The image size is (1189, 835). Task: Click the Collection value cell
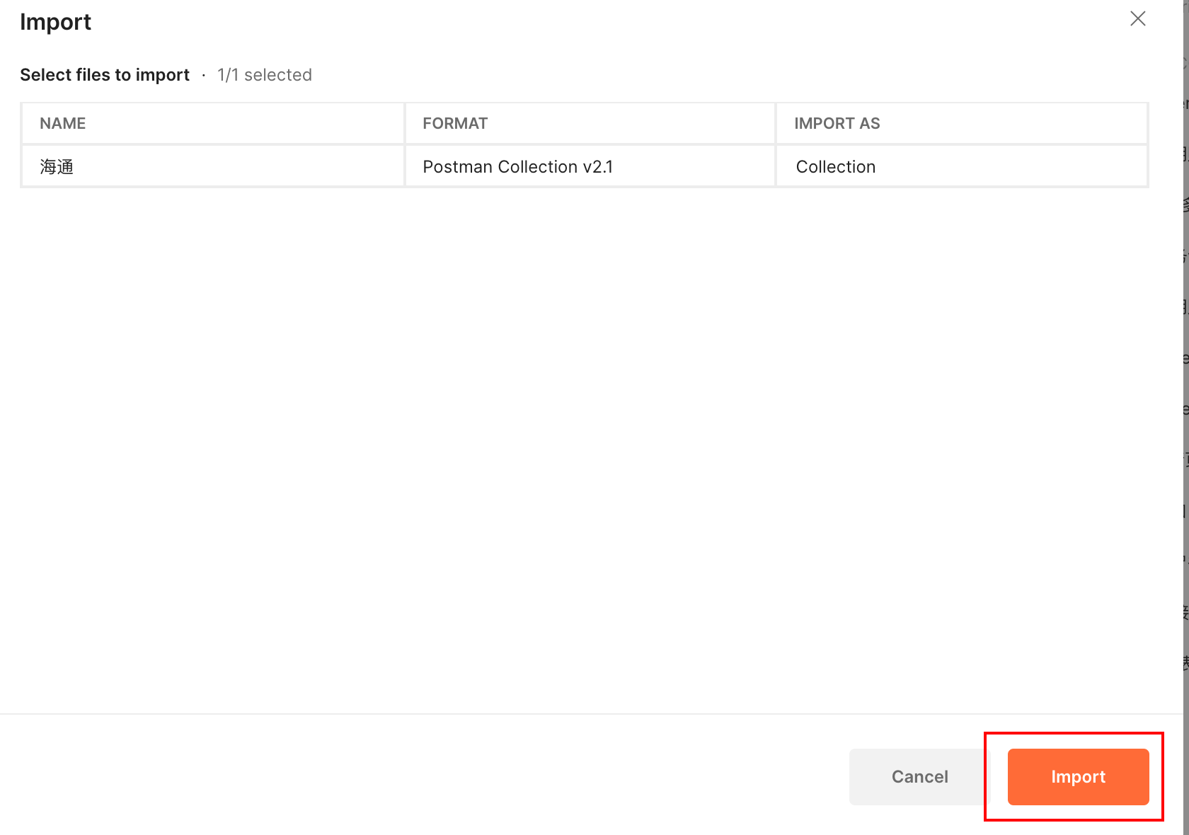click(837, 166)
